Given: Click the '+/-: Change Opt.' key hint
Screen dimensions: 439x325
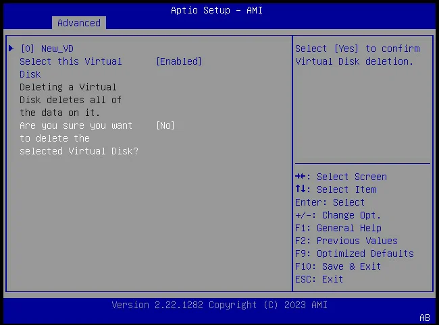Looking at the screenshot, I should pyautogui.click(x=338, y=215).
